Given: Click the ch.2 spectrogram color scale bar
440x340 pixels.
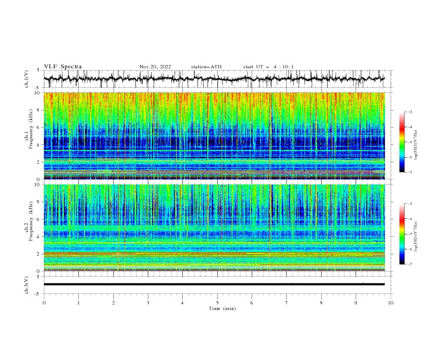Looking at the screenshot, I should click(402, 234).
